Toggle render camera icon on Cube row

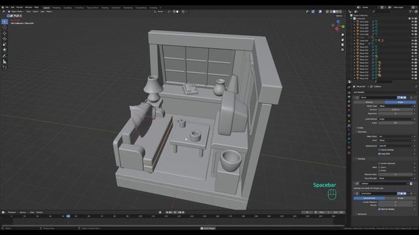[416, 40]
